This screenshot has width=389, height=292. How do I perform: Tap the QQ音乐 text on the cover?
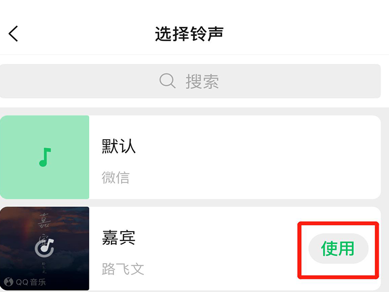point(31,282)
